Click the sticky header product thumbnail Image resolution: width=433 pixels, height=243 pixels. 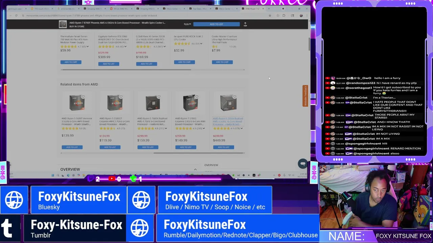(63, 24)
